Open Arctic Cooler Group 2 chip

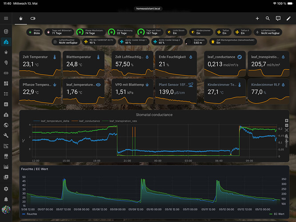(167, 41)
